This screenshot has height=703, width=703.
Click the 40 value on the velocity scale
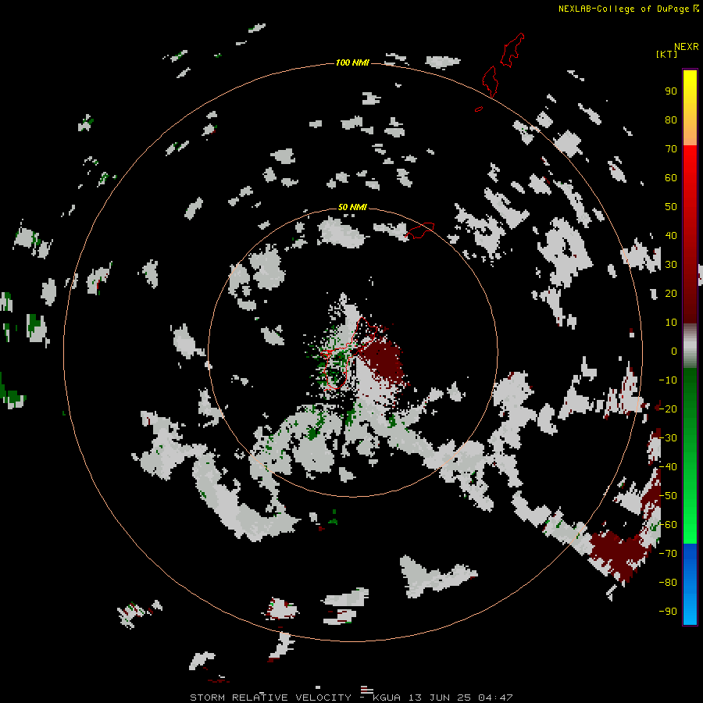tap(671, 236)
